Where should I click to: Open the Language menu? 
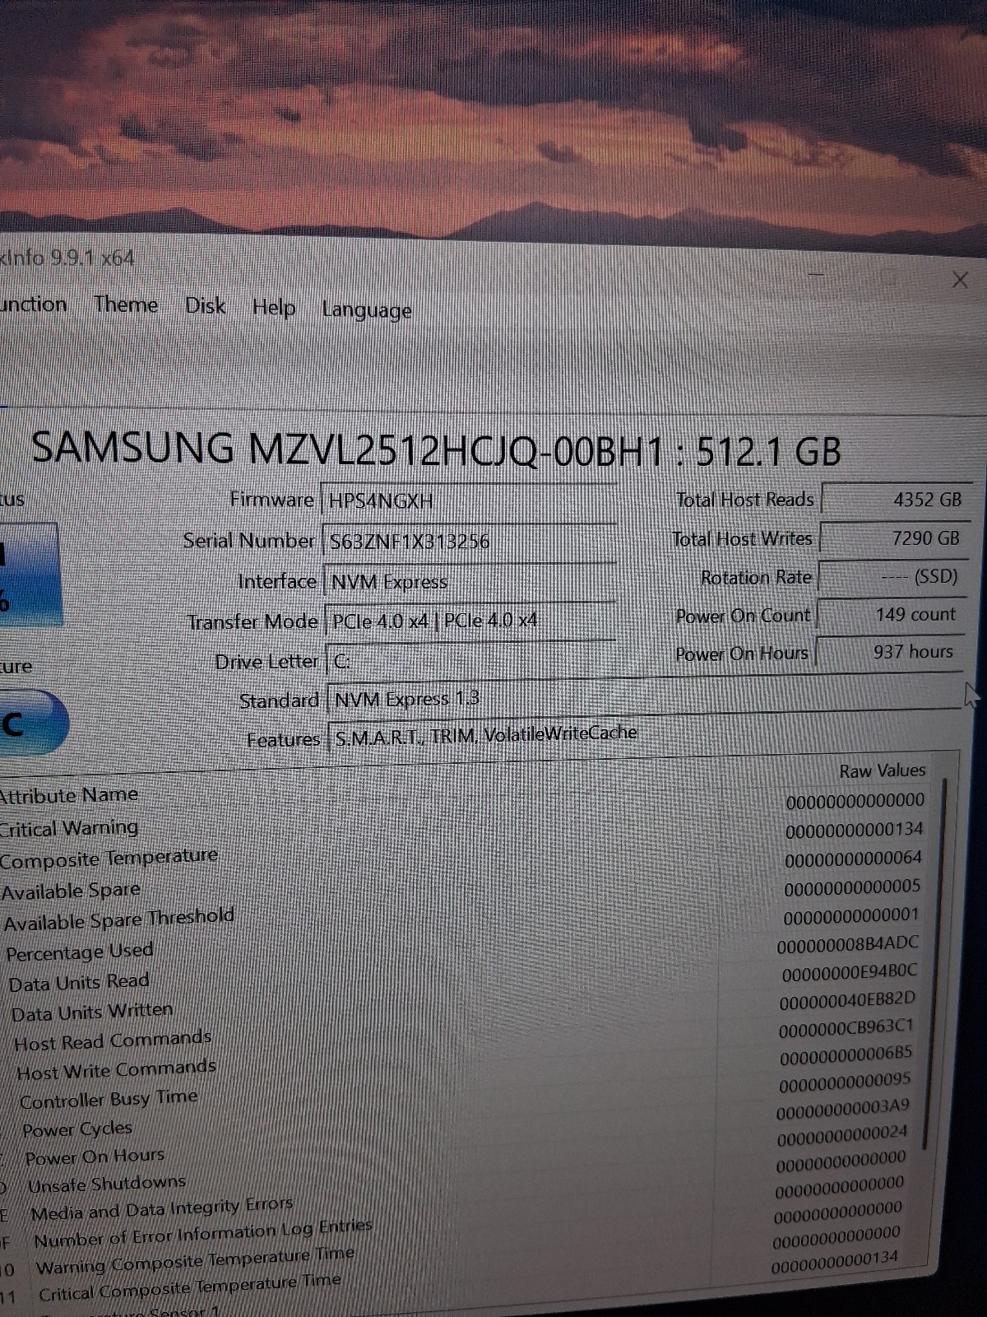coord(367,310)
